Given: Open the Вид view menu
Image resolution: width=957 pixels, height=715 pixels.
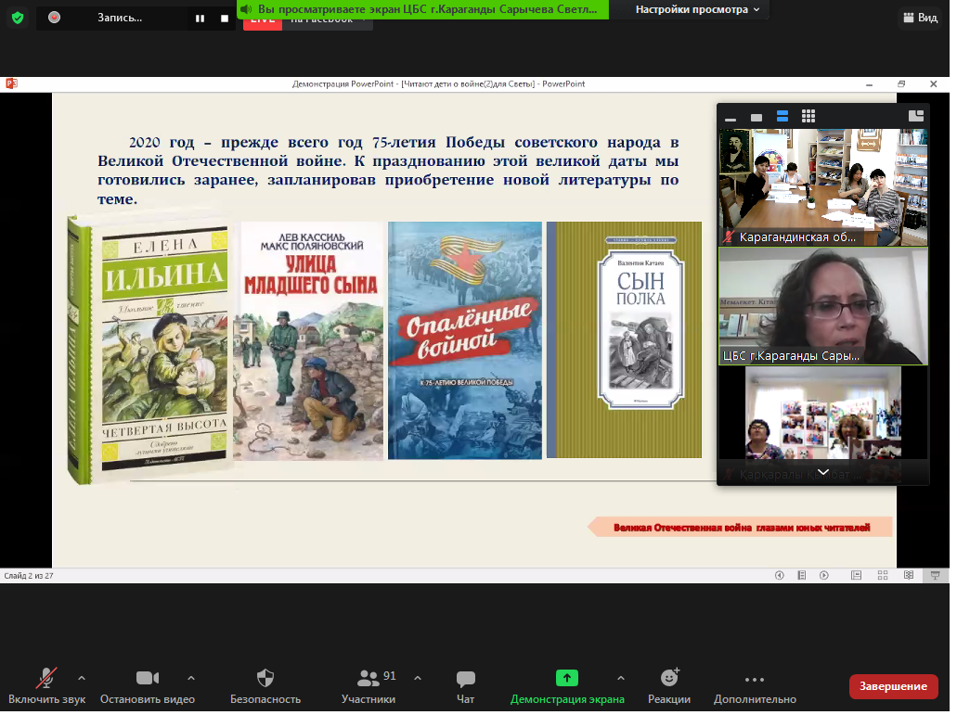Looking at the screenshot, I should tap(919, 18).
